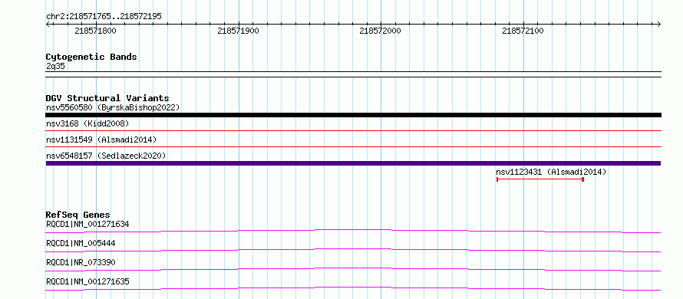Click the red nsv3168 variant line

353,130
